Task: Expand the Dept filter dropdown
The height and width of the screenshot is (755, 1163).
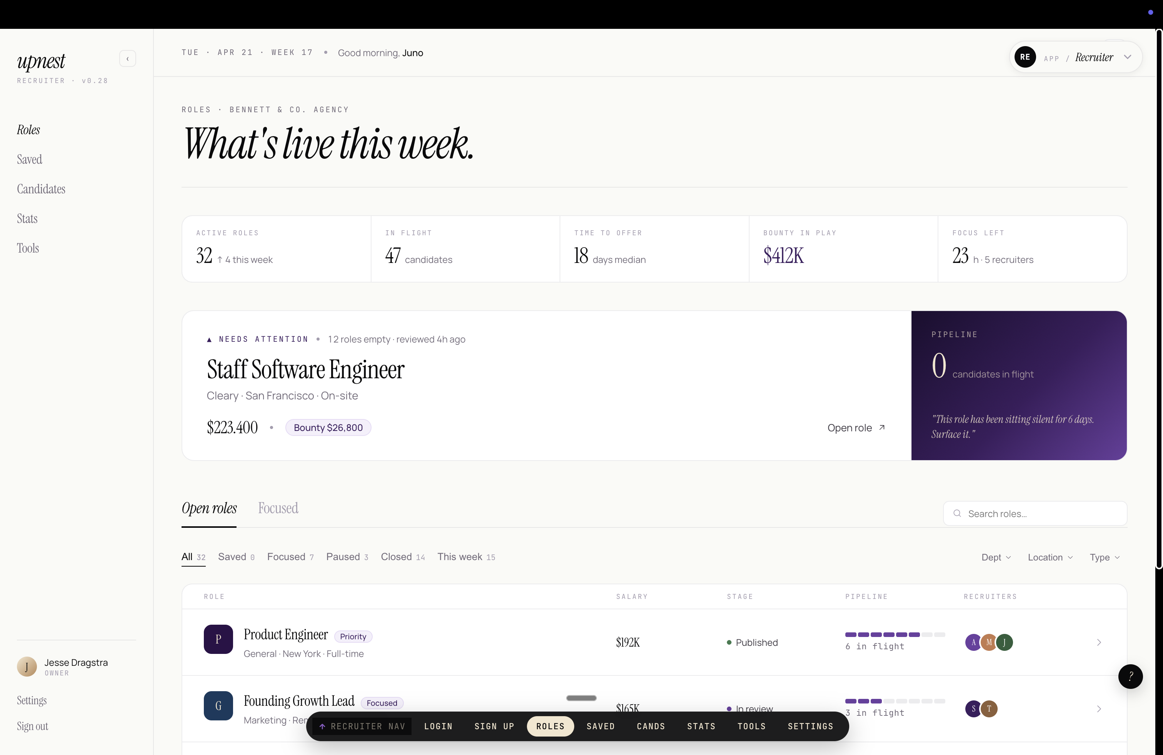Action: 996,557
